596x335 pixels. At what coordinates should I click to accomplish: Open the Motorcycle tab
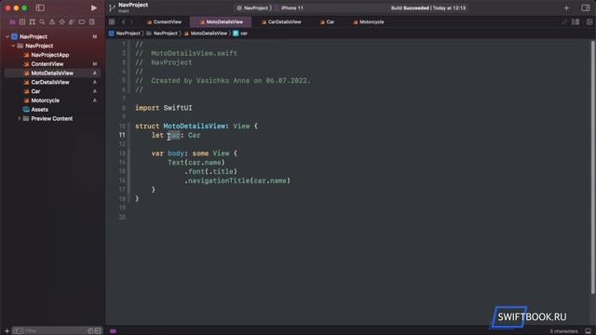(369, 22)
